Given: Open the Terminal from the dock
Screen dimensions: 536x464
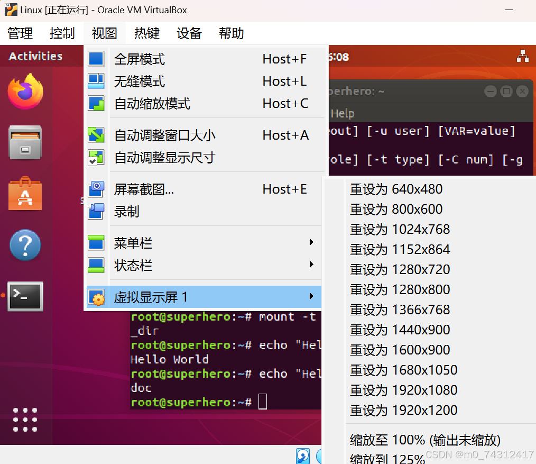Looking at the screenshot, I should (25, 297).
